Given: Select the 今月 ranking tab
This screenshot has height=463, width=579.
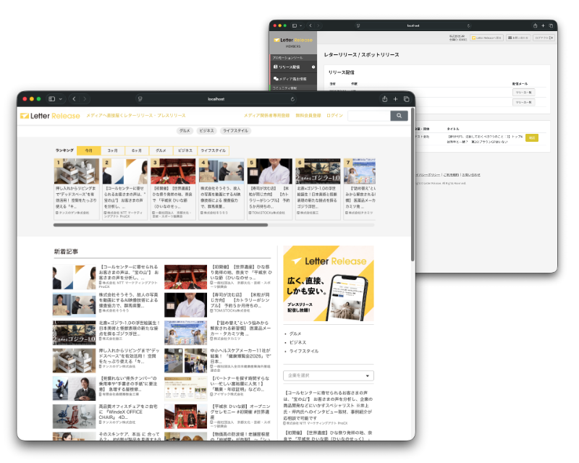Looking at the screenshot, I should tap(88, 150).
